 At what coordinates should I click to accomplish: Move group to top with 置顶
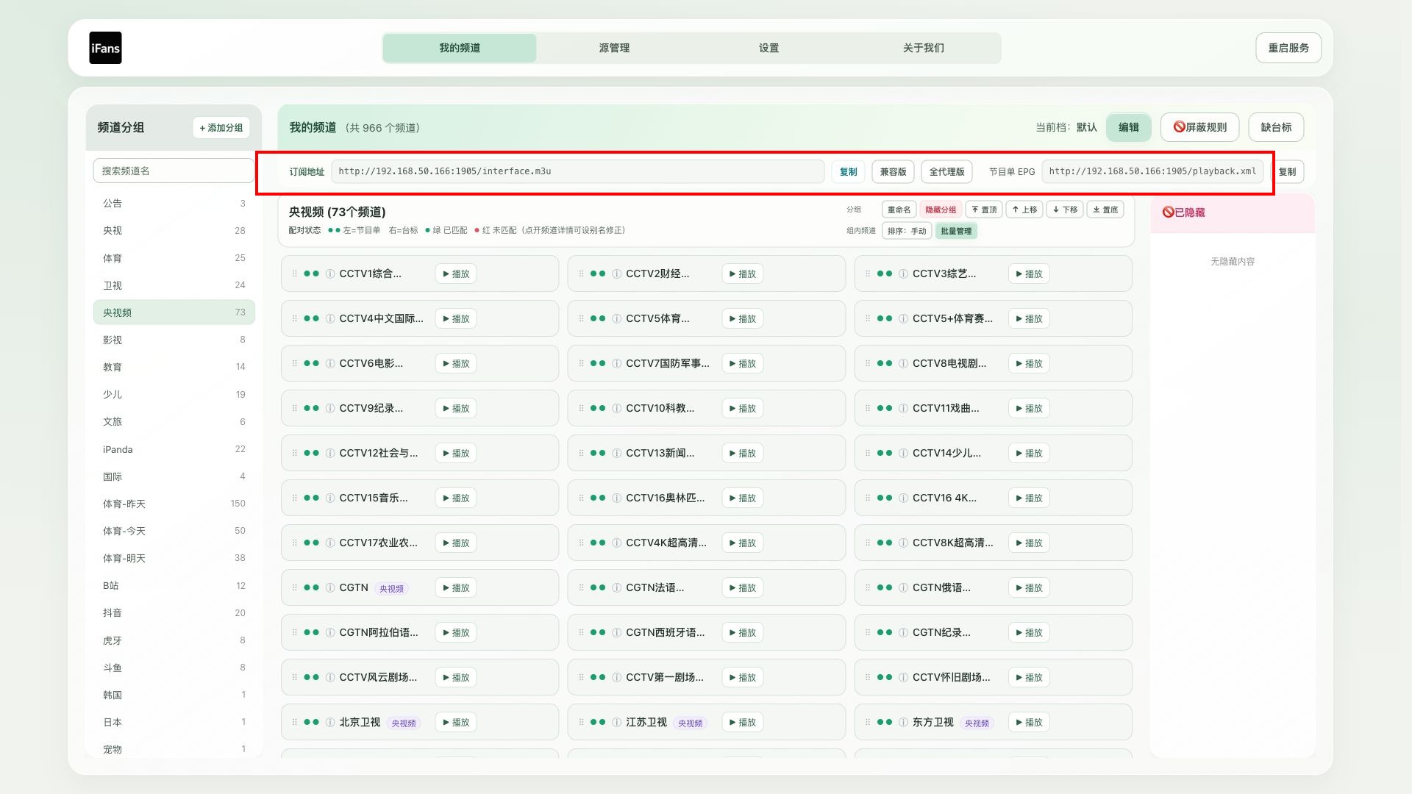click(x=984, y=210)
